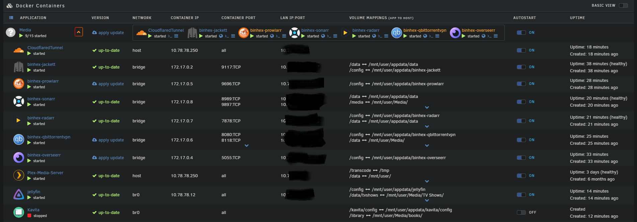This screenshot has height=222, width=637.
Task: Open the jellyfin container name link
Action: coord(34,192)
